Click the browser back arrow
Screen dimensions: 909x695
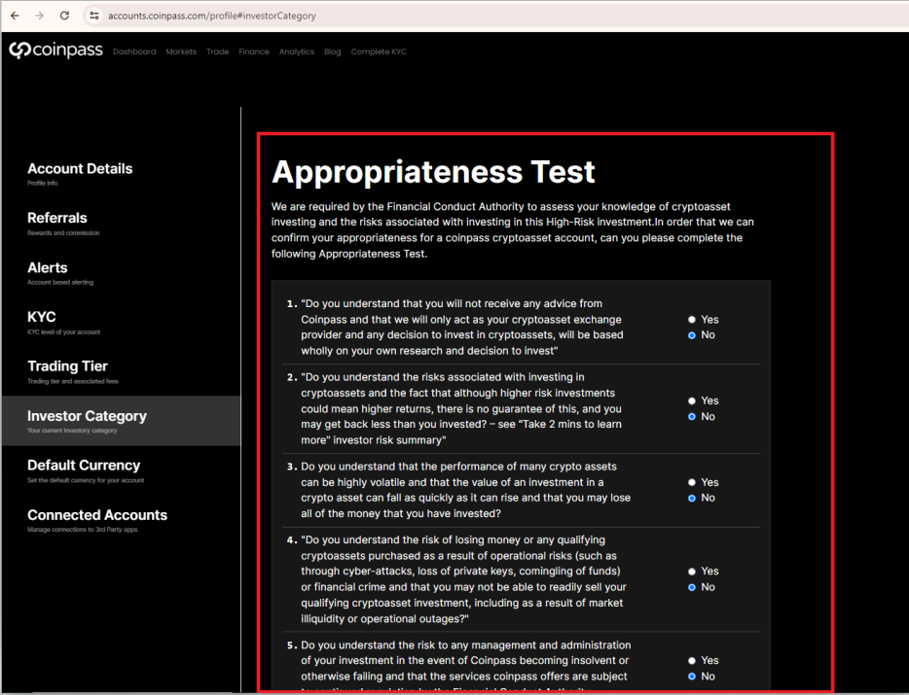15,16
